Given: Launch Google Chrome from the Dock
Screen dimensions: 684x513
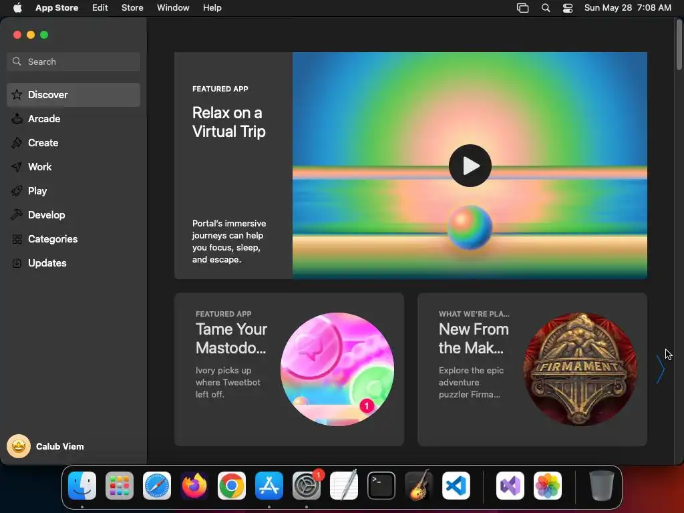Looking at the screenshot, I should click(x=232, y=486).
